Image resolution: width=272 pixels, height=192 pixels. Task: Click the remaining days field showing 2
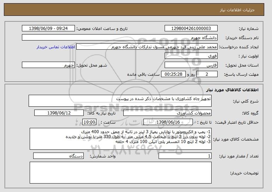click(x=207, y=74)
